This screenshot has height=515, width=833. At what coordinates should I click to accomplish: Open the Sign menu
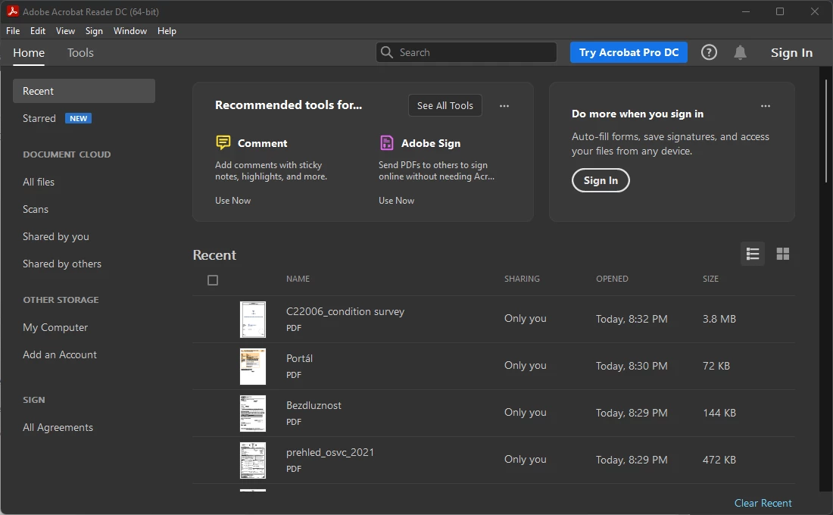click(x=94, y=31)
